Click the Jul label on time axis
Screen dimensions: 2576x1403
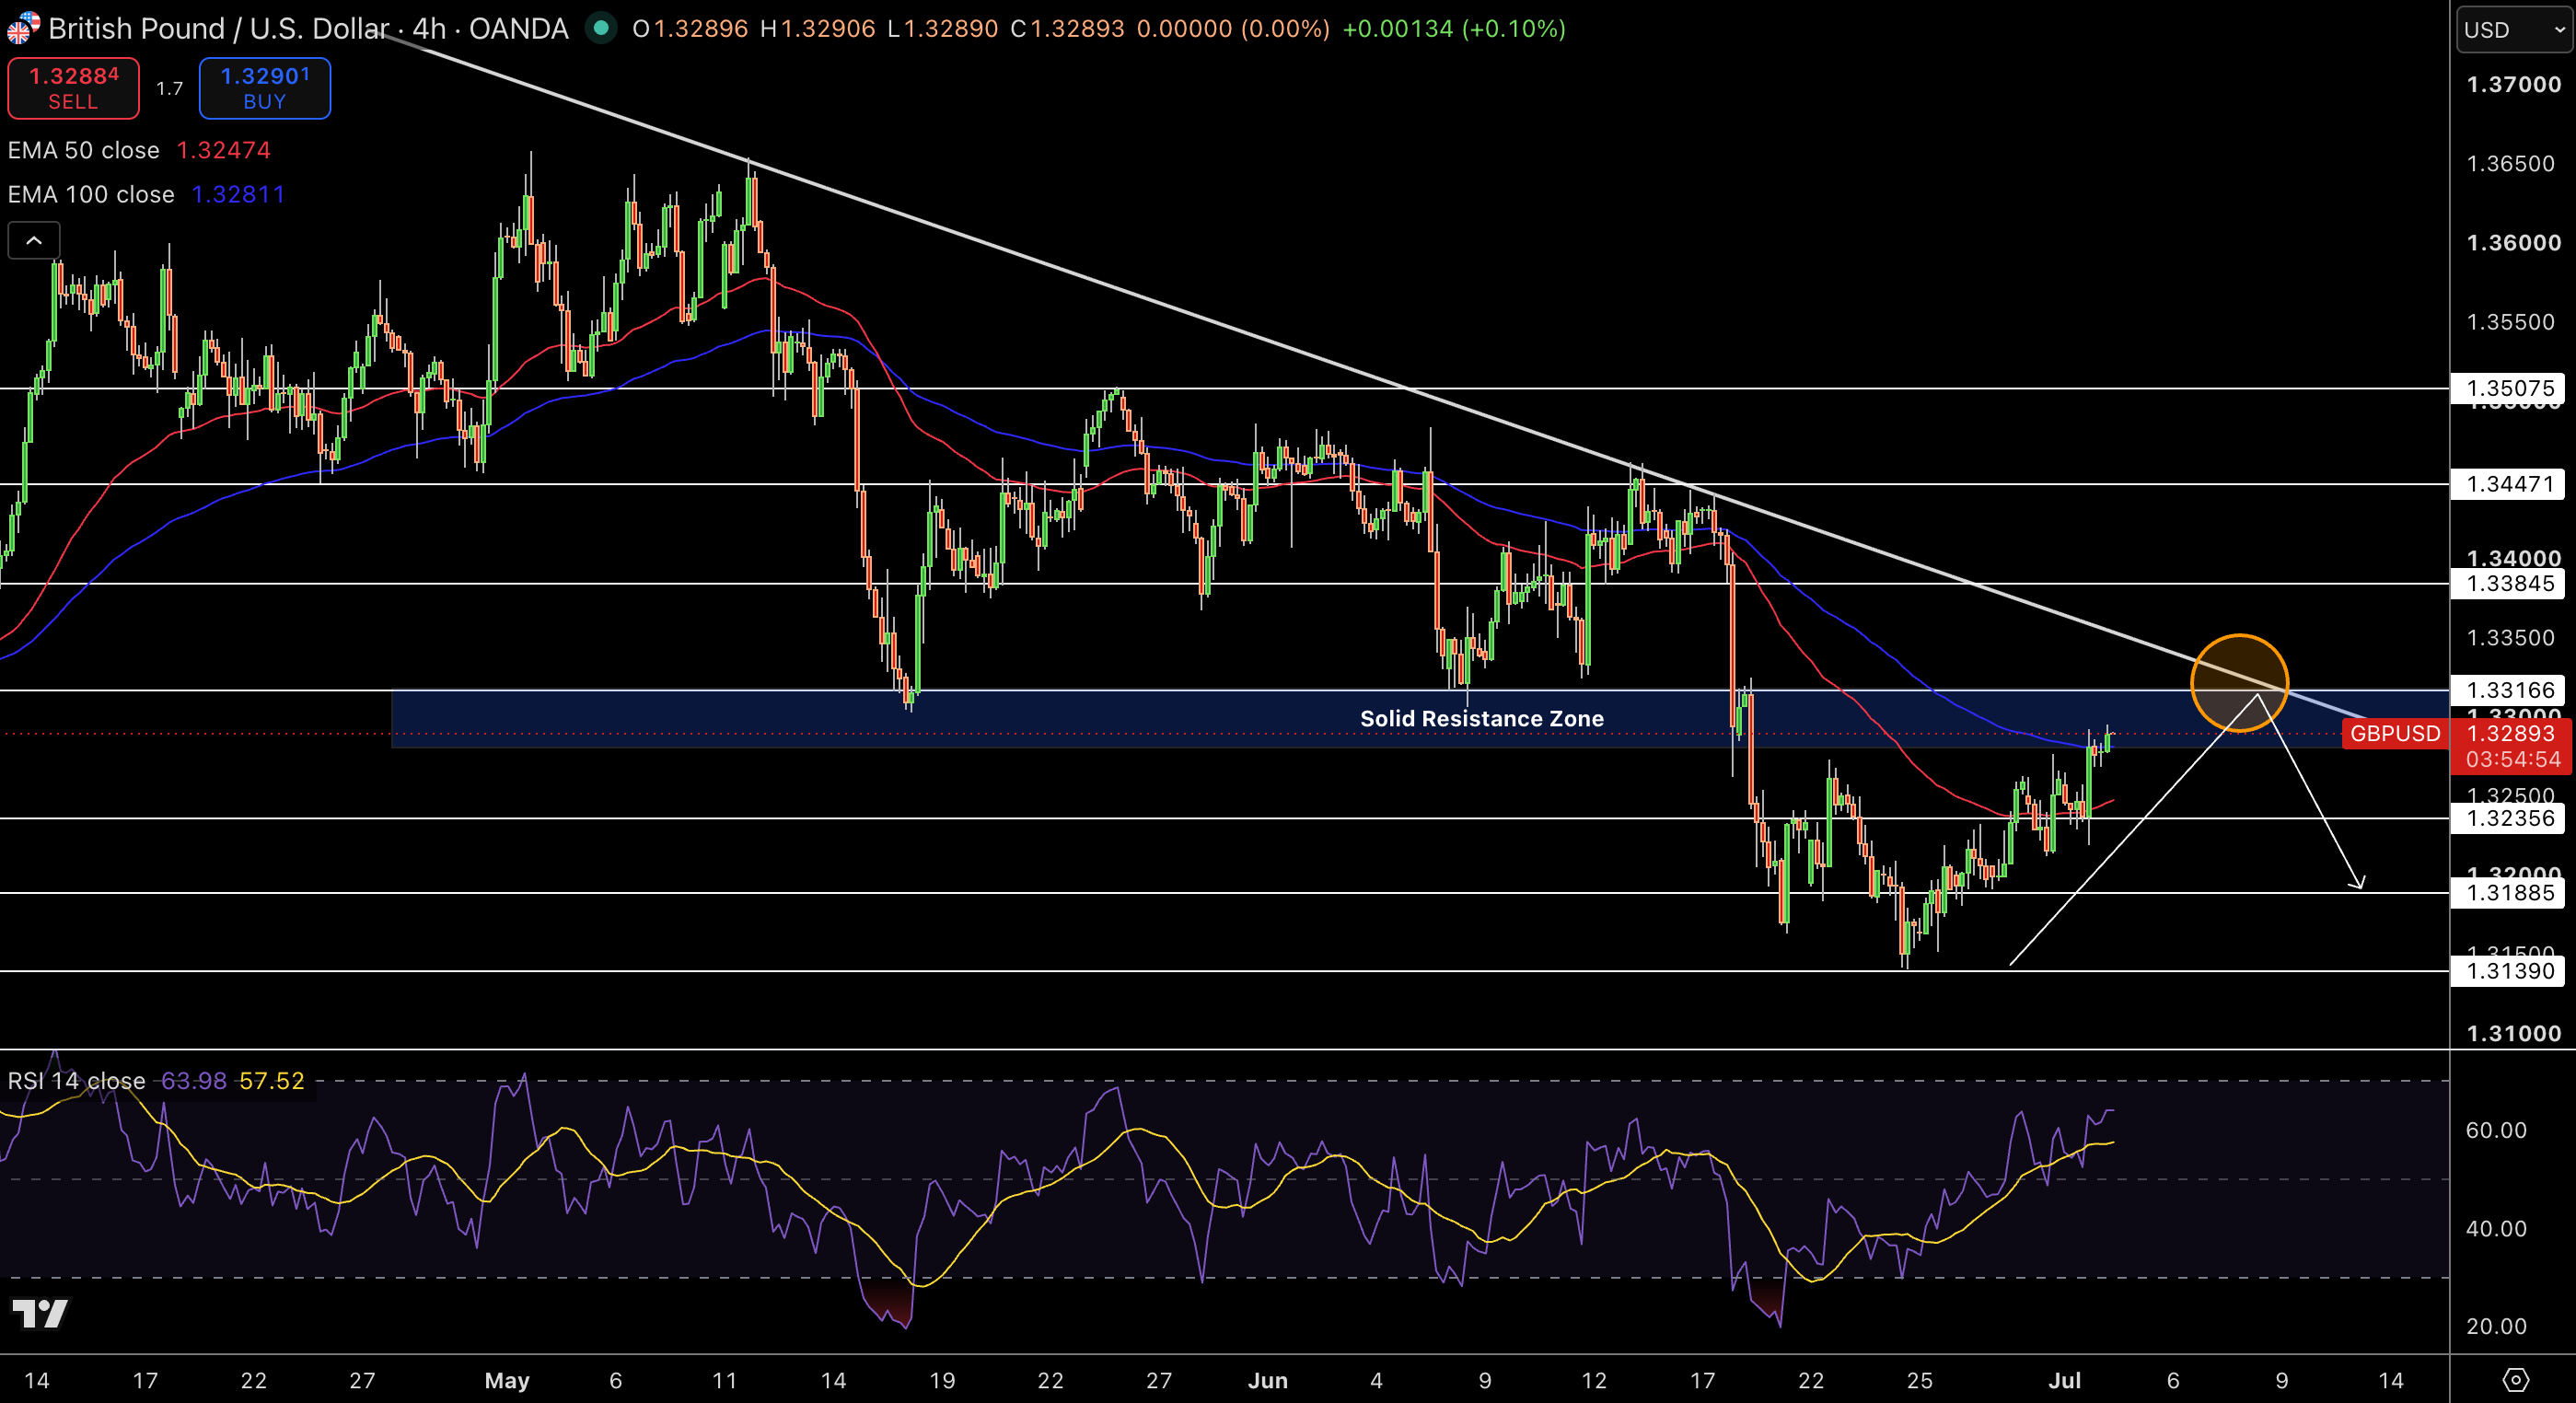(2064, 1380)
